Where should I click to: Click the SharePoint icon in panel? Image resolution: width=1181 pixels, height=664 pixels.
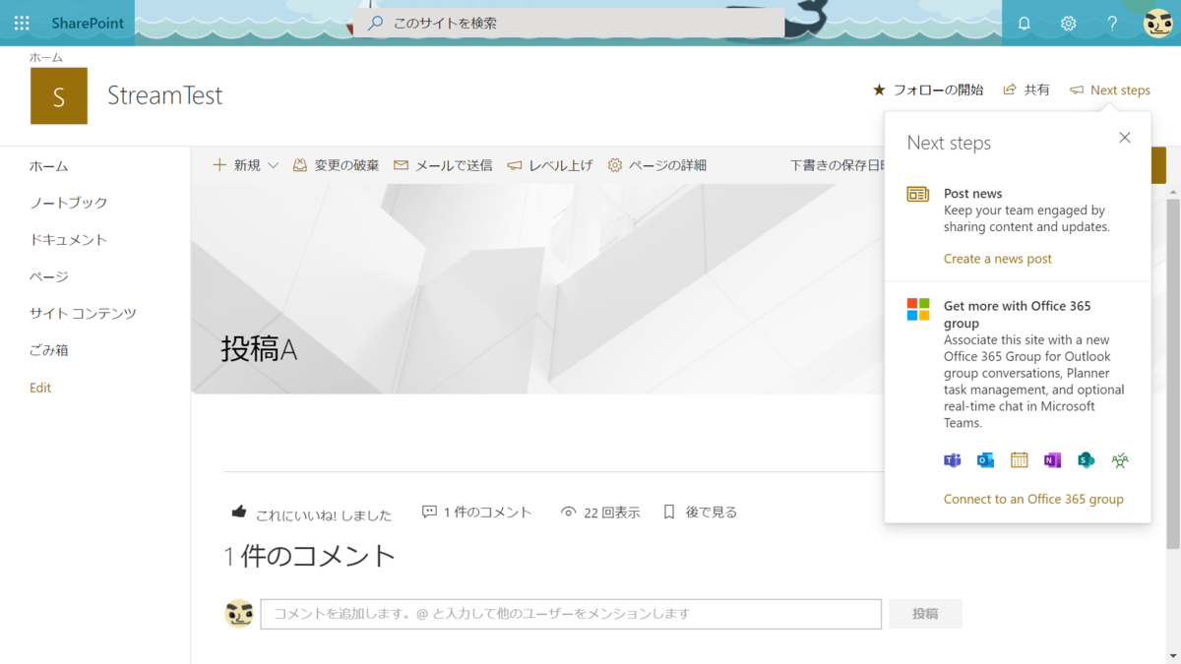[x=1086, y=460]
